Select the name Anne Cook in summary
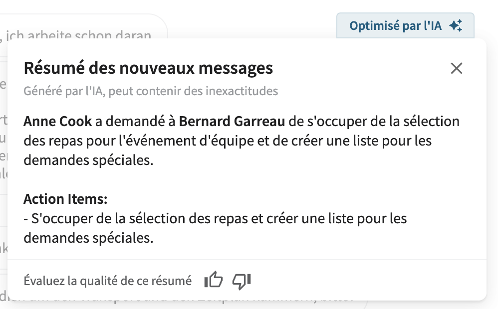The height and width of the screenshot is (309, 498). (57, 121)
